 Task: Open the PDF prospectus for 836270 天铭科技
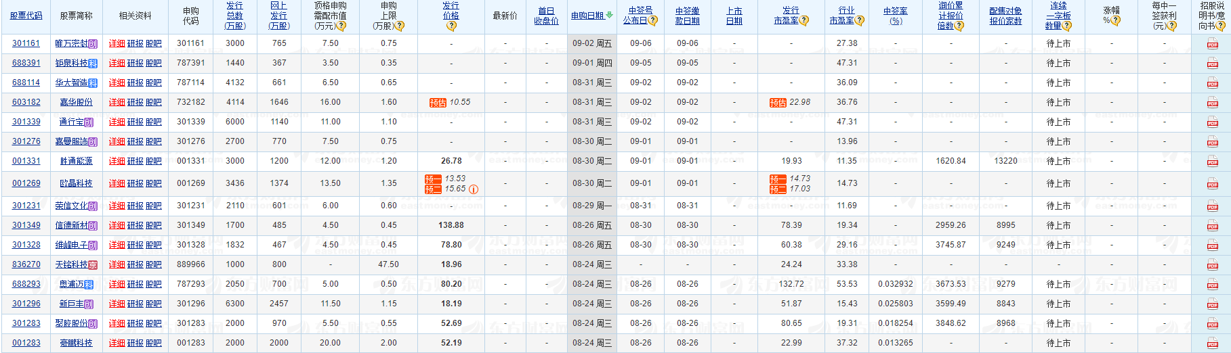[x=1212, y=265]
